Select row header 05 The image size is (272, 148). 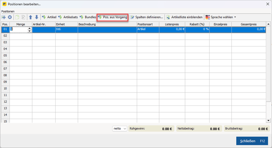click(5, 56)
